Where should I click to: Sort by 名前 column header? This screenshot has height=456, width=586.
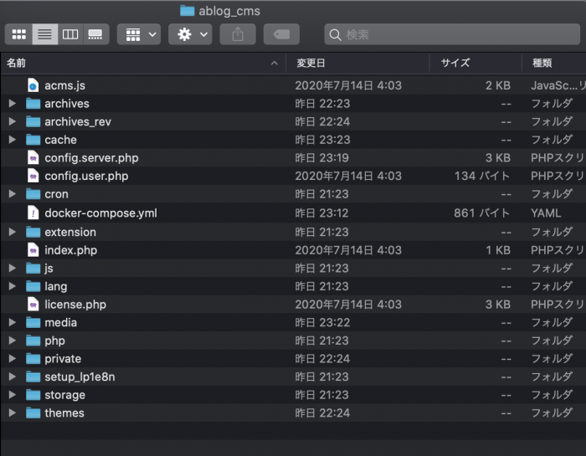click(x=17, y=63)
